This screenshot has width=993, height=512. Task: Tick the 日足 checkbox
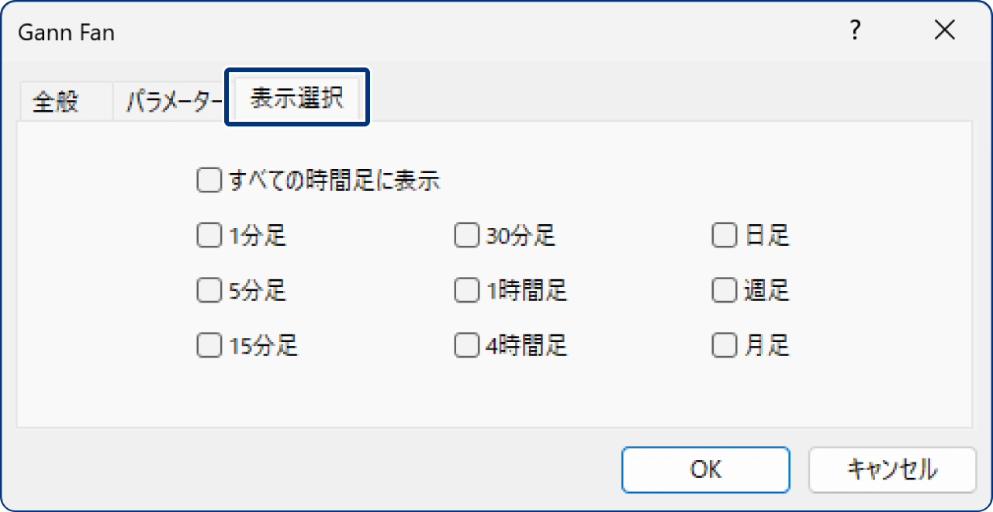click(724, 235)
